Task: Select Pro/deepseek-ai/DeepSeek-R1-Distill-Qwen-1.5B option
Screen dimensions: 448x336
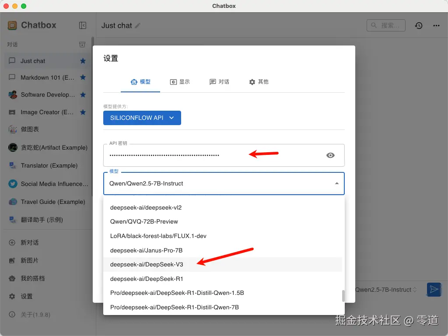Action: click(223, 293)
